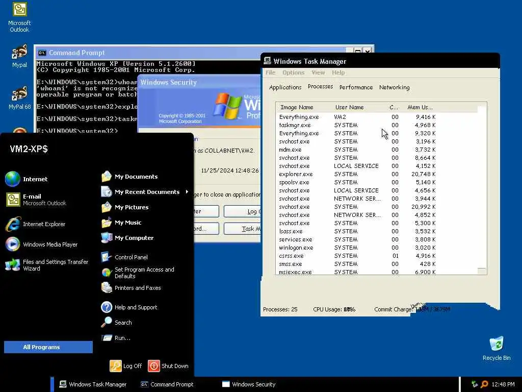Screen dimensions: 522x392
Task: Switch to the Performance tab
Action: [x=356, y=87]
